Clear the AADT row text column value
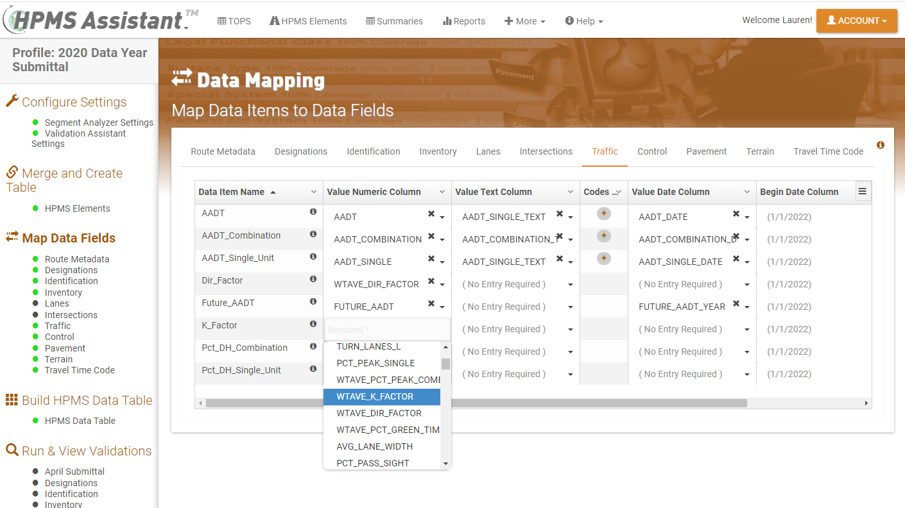This screenshot has width=905, height=508. [x=560, y=214]
